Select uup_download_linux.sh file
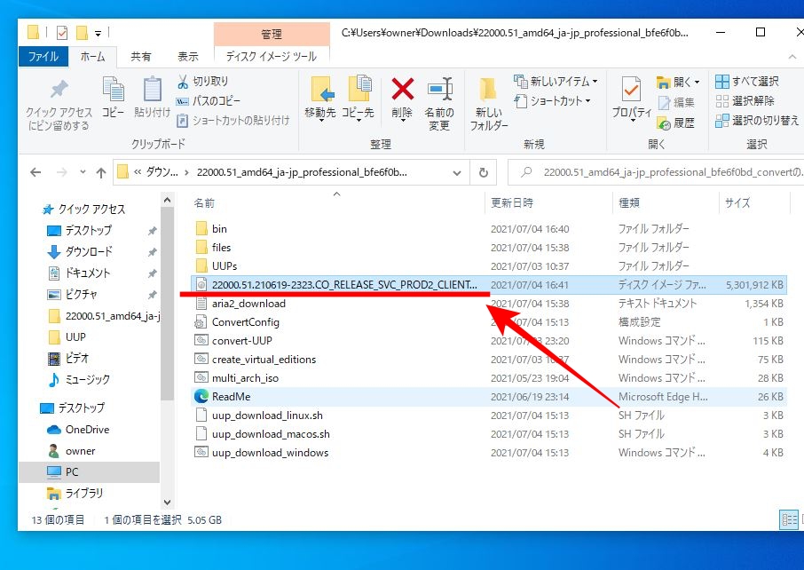804x570 pixels. [489, 415]
